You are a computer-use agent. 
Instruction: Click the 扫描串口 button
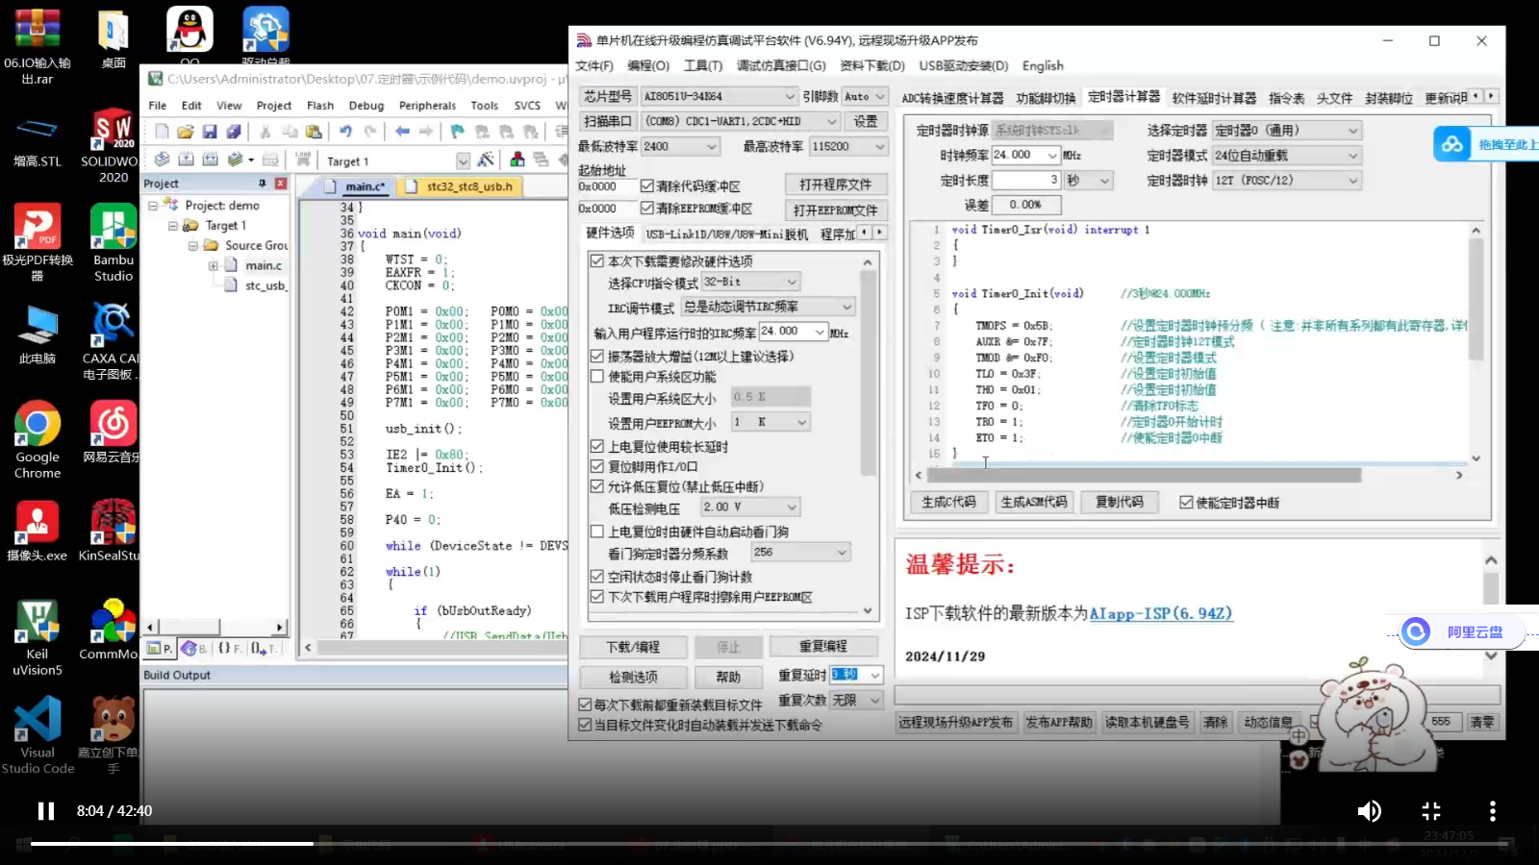point(607,121)
